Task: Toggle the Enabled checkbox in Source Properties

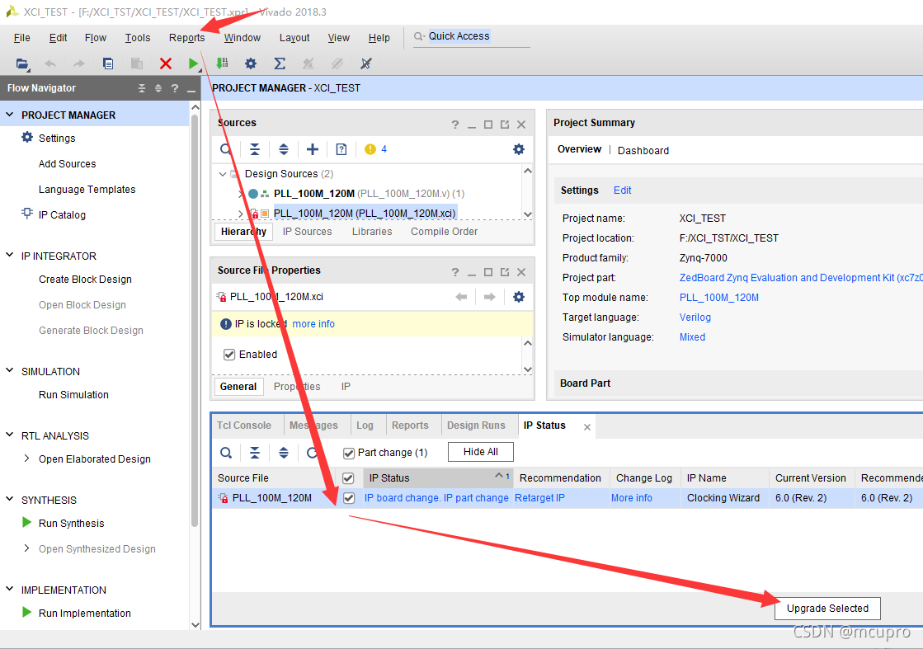Action: coord(229,355)
